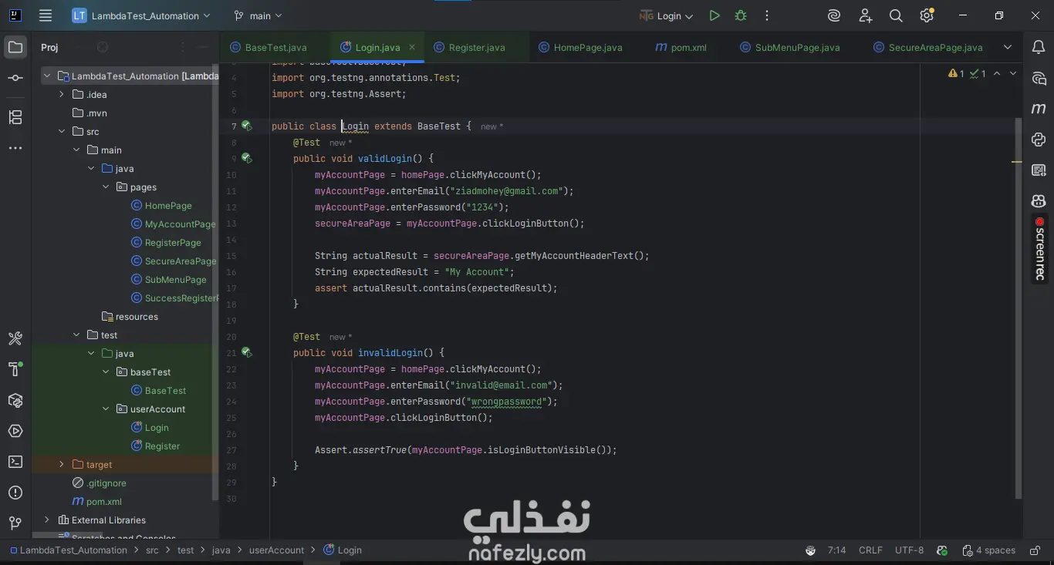Expand External Libraries node
Screen dimensions: 1054x565
tap(47, 520)
